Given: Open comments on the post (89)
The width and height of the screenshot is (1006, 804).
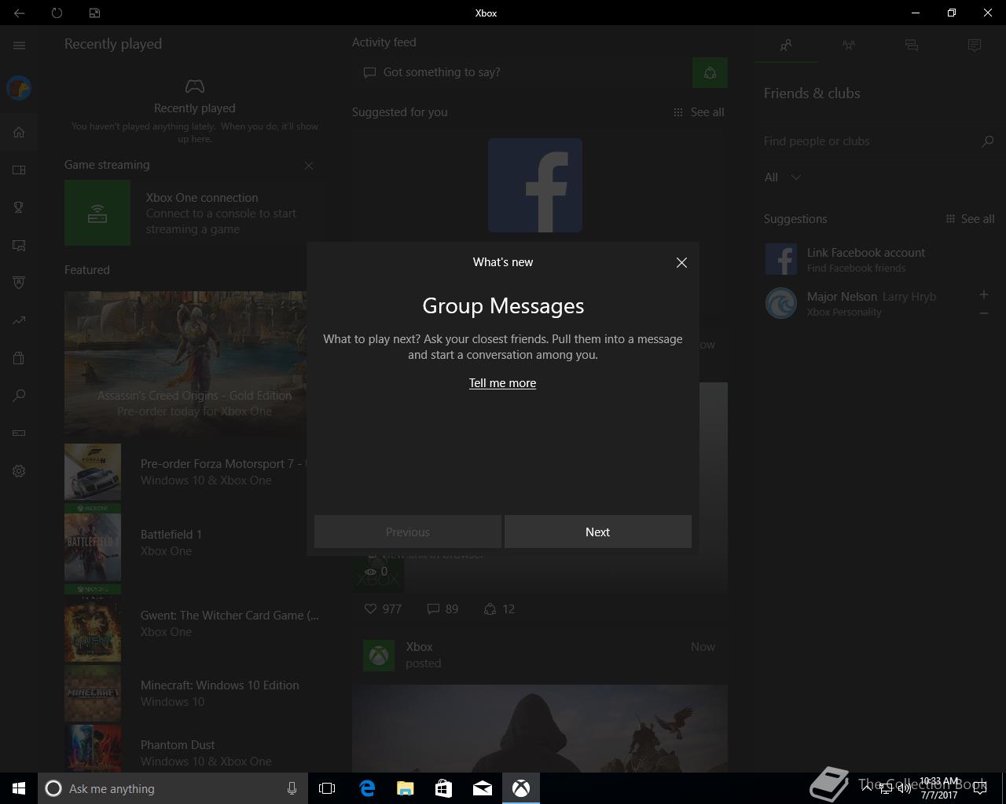Looking at the screenshot, I should [442, 609].
